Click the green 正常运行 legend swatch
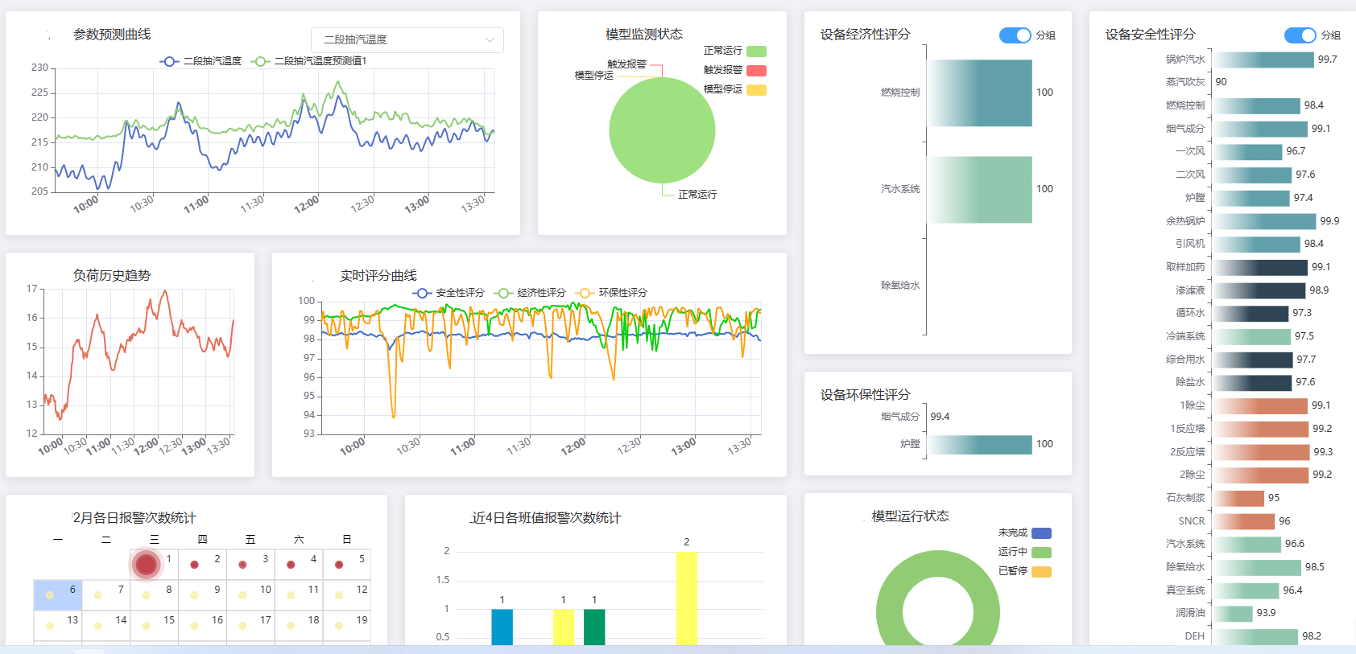 755,51
